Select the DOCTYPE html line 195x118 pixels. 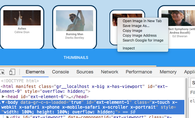click(20, 81)
